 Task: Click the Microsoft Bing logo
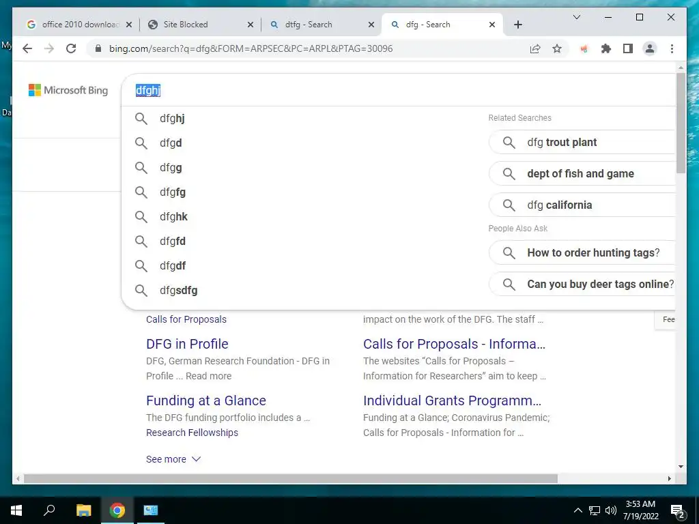tap(68, 90)
